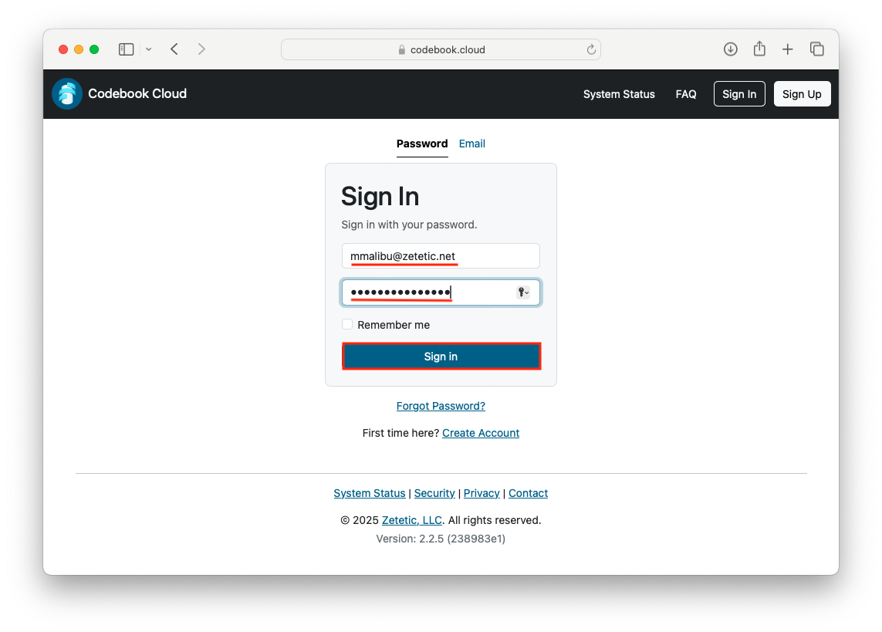Open a new tab with the plus icon
Image resolution: width=882 pixels, height=632 pixels.
pyautogui.click(x=788, y=49)
